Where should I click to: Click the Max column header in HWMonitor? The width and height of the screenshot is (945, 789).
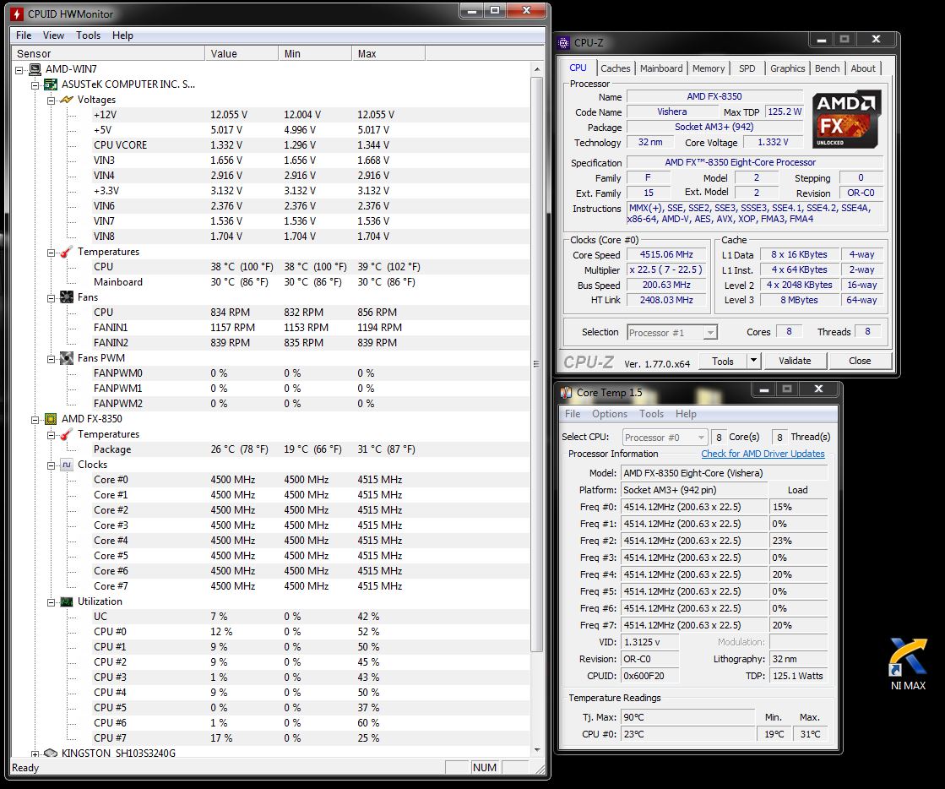click(x=388, y=54)
